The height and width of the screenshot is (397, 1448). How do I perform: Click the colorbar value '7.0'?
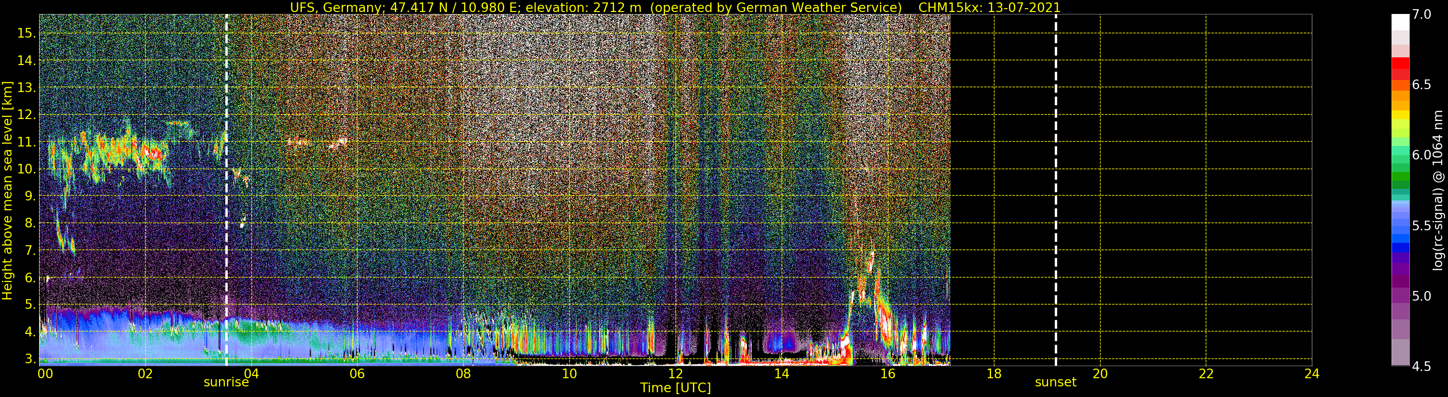[x=1421, y=14]
